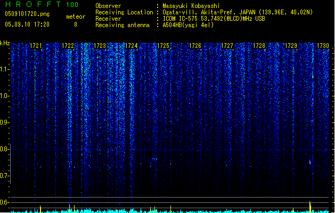The width and height of the screenshot is (335, 213).
Task: Click the 1723 time marker
Action: 100,46
